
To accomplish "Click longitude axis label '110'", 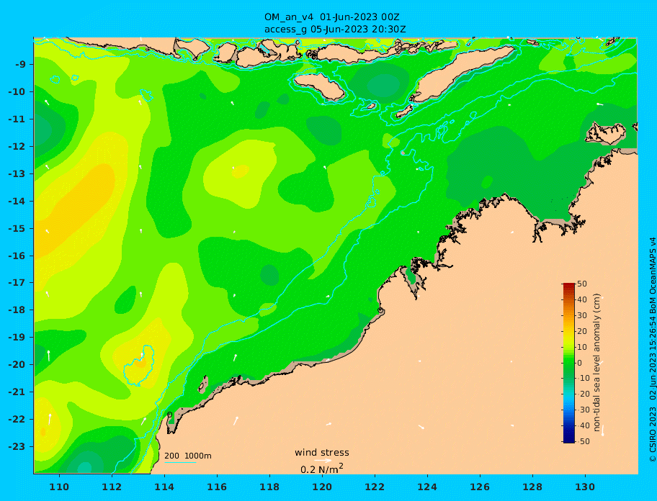I will tap(59, 487).
